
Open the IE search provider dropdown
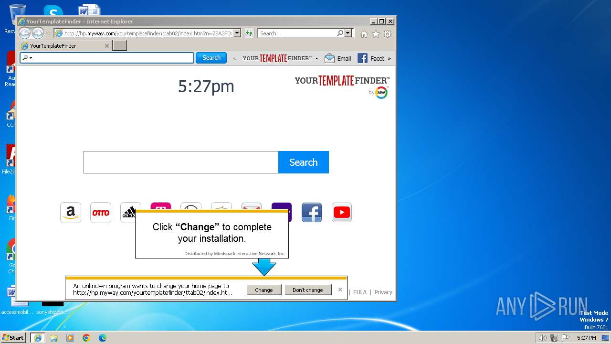348,33
